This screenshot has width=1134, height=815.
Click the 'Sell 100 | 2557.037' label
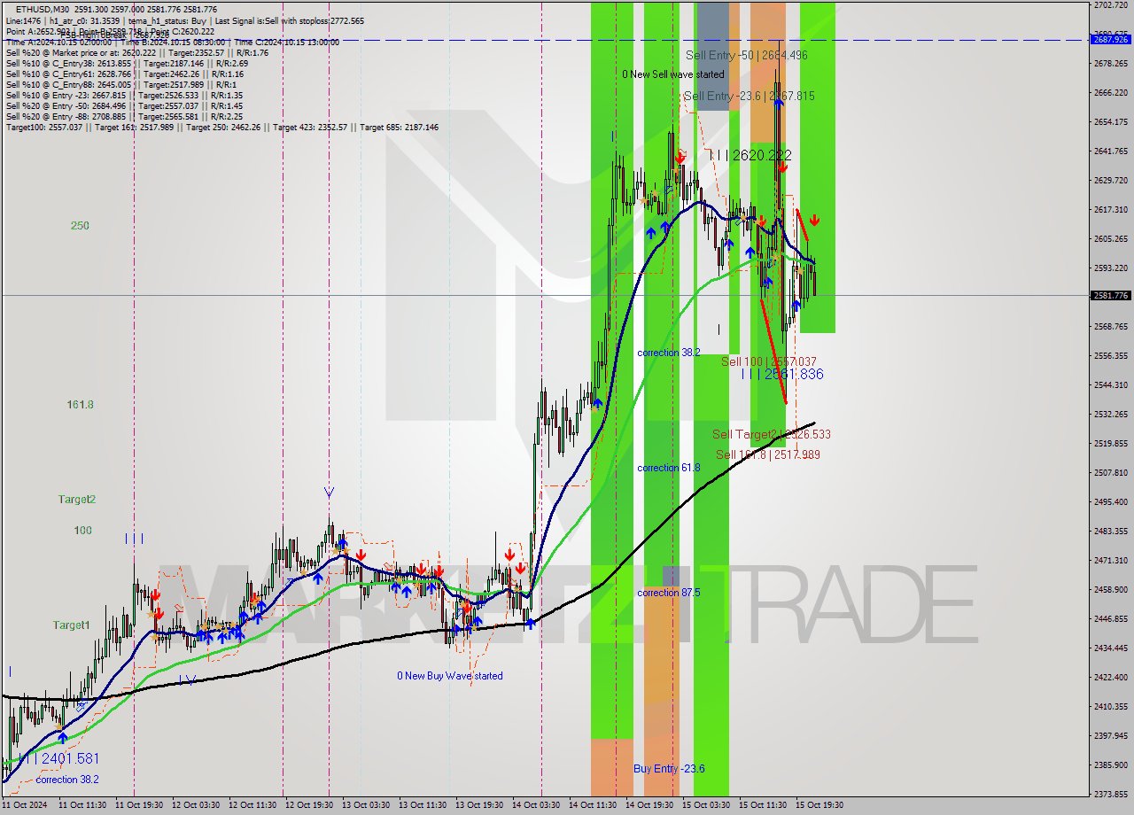click(769, 361)
